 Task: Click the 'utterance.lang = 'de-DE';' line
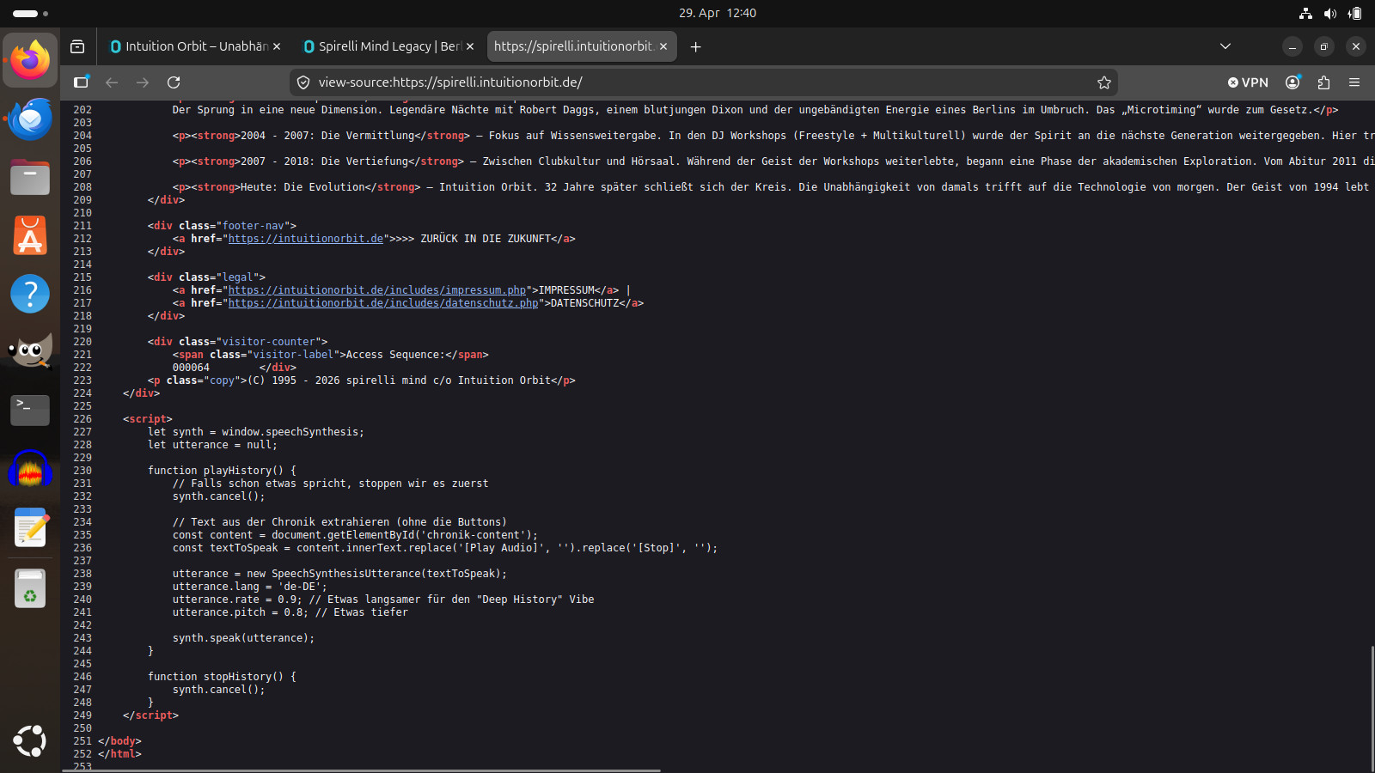click(x=250, y=587)
